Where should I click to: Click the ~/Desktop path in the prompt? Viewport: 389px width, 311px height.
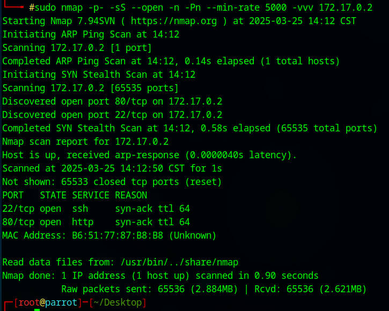tap(118, 302)
